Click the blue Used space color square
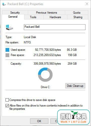 (7, 50)
